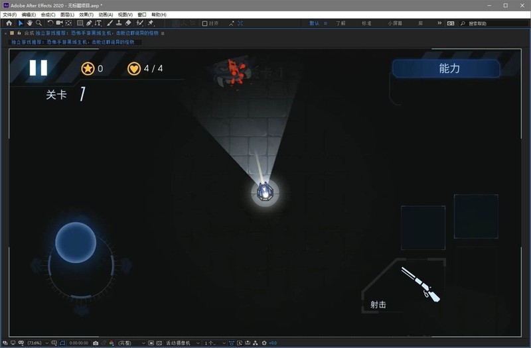Click the snapping options icon beside 对齐

click(x=231, y=23)
